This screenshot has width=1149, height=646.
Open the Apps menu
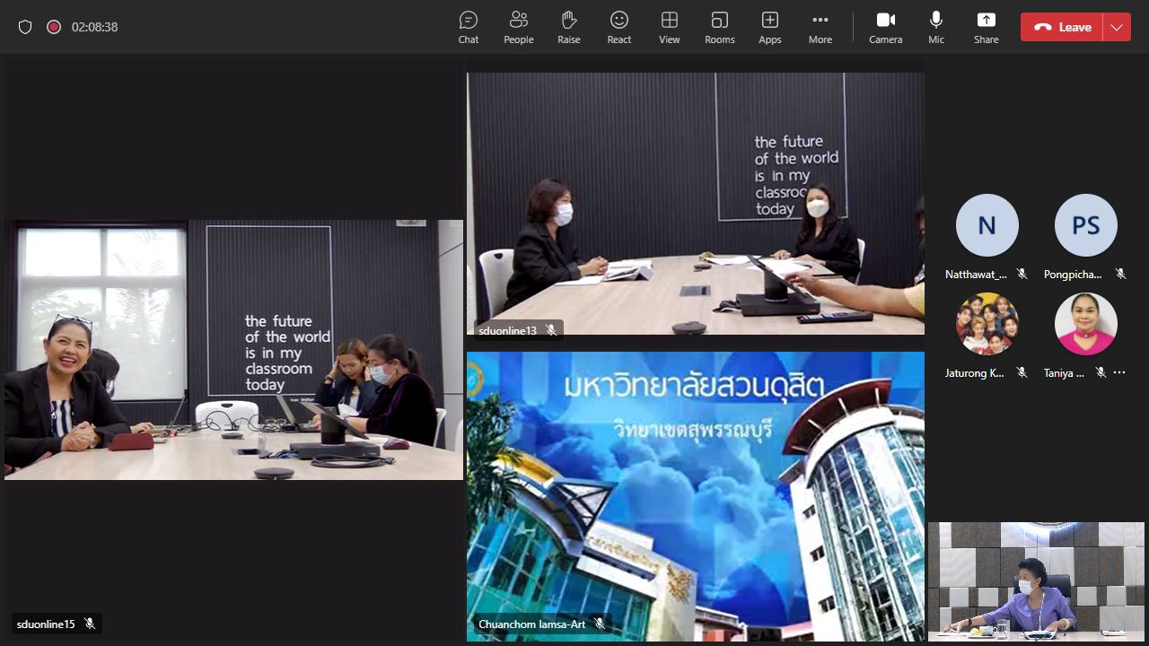pos(769,27)
